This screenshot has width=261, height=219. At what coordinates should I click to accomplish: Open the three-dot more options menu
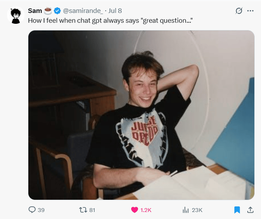(251, 11)
